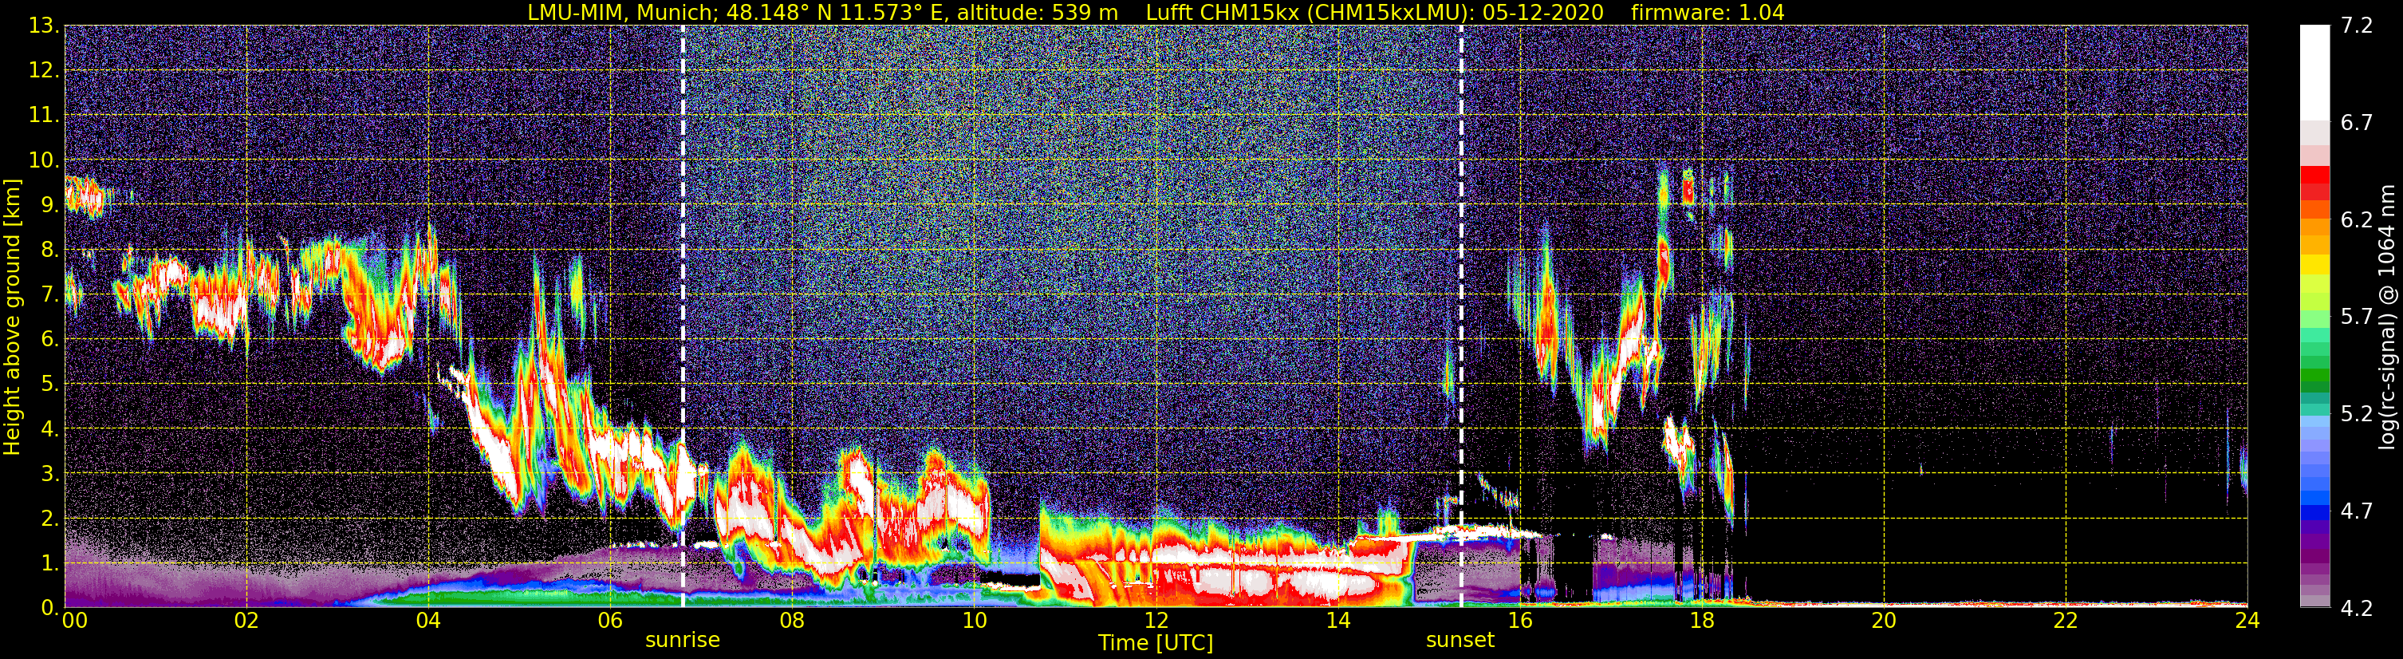2403x659 pixels.
Task: Click the y-axis tick label '6.'
Action: coord(49,340)
